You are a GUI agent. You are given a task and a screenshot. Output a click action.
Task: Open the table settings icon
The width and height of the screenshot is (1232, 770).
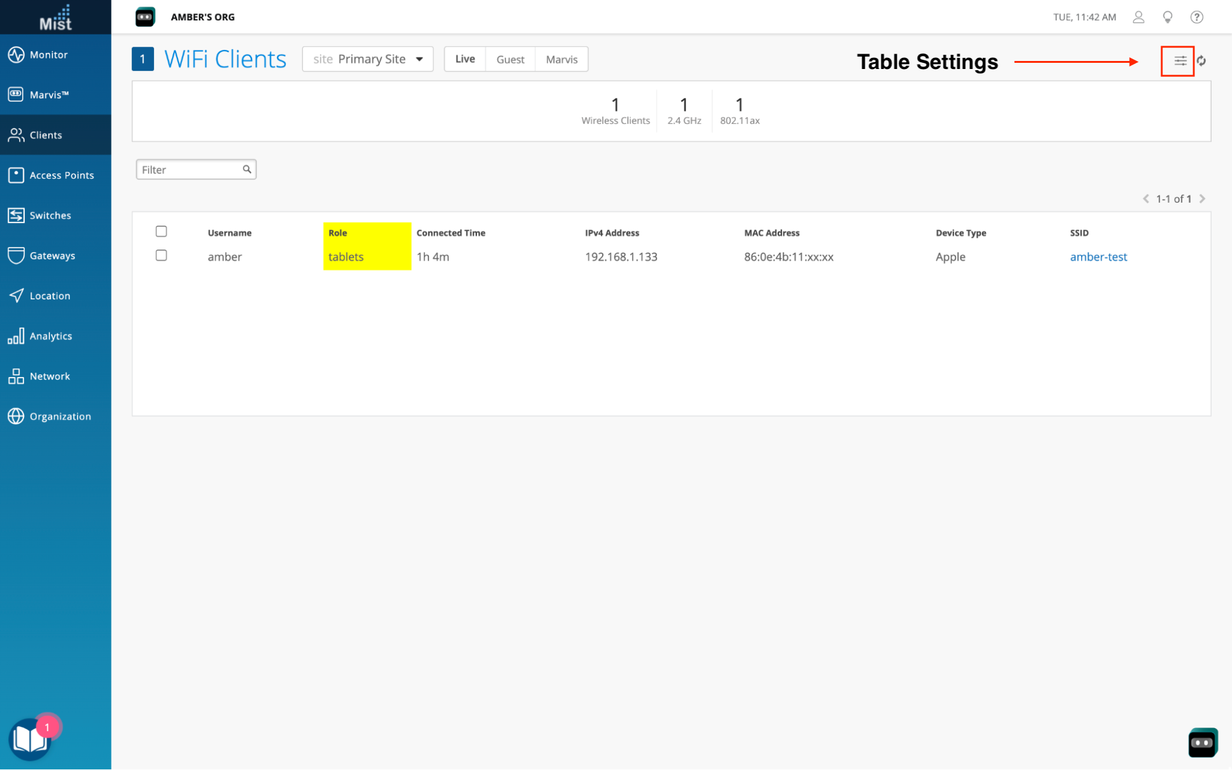click(1180, 61)
